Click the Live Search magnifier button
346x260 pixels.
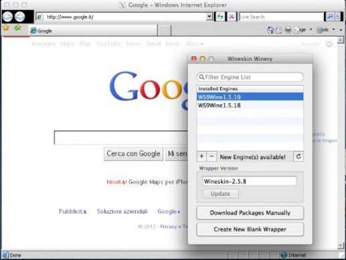330,17
